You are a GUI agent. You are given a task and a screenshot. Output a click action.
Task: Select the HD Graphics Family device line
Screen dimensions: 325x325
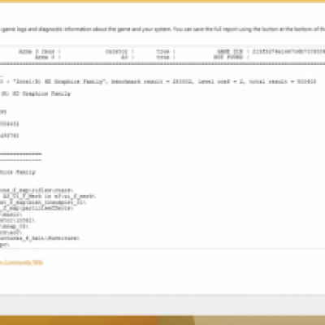coord(36,93)
